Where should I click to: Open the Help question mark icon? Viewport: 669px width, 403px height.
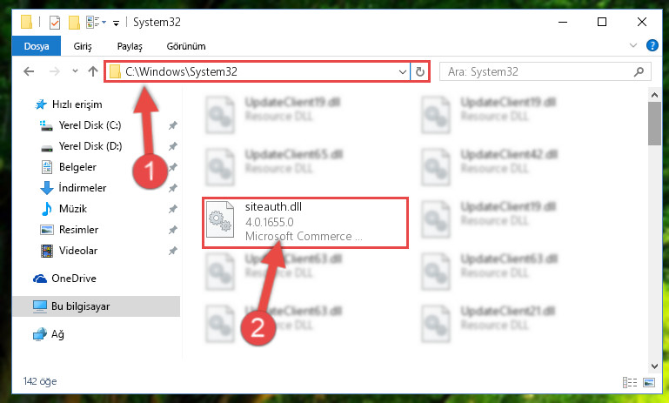tap(652, 45)
